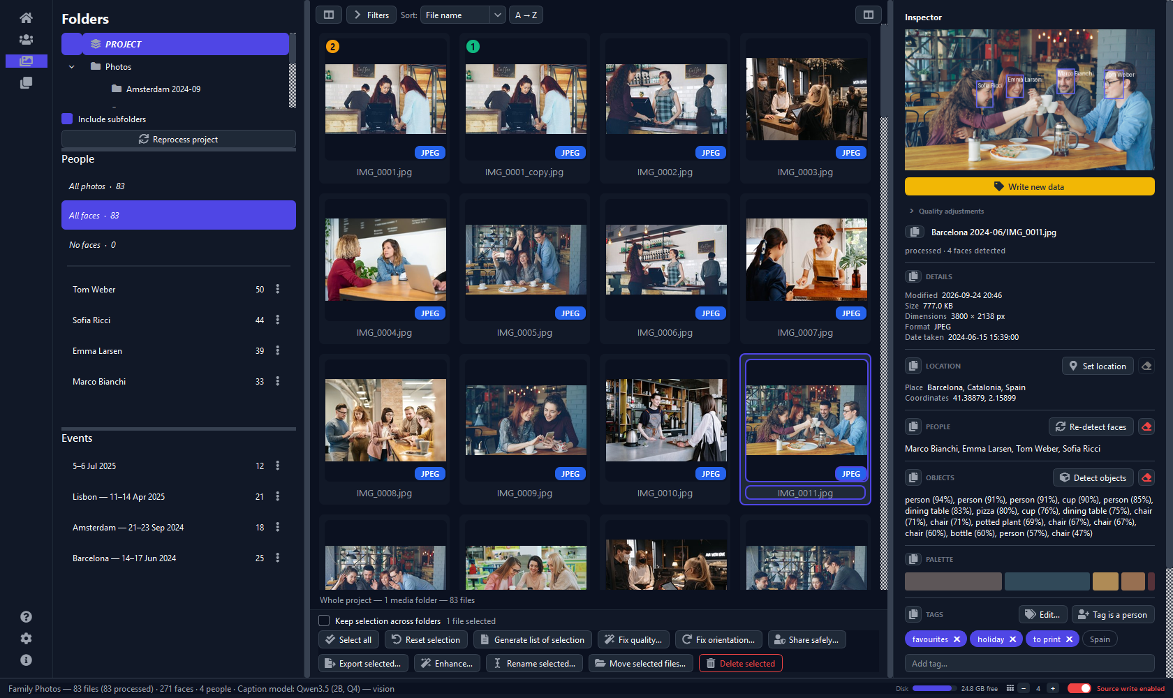
Task: Open the Sort by File name dropdown
Action: coord(463,15)
